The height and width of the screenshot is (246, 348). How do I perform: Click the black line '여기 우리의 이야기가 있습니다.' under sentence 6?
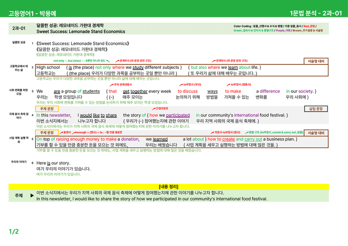(x=63, y=169)
